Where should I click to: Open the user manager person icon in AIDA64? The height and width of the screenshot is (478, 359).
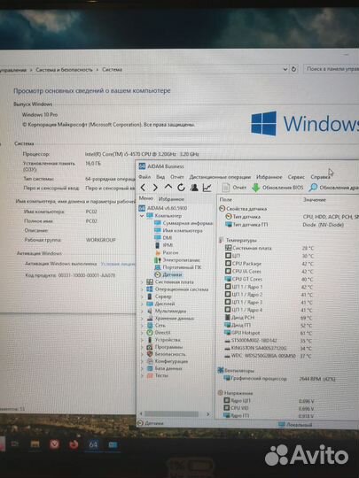coord(194,188)
